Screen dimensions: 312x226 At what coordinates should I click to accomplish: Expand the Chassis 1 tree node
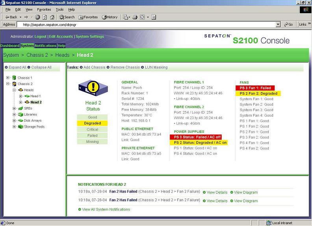8,78
